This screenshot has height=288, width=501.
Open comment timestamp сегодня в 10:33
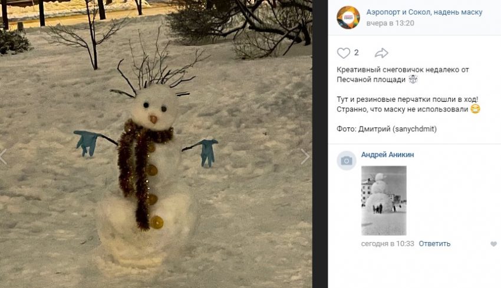(387, 244)
